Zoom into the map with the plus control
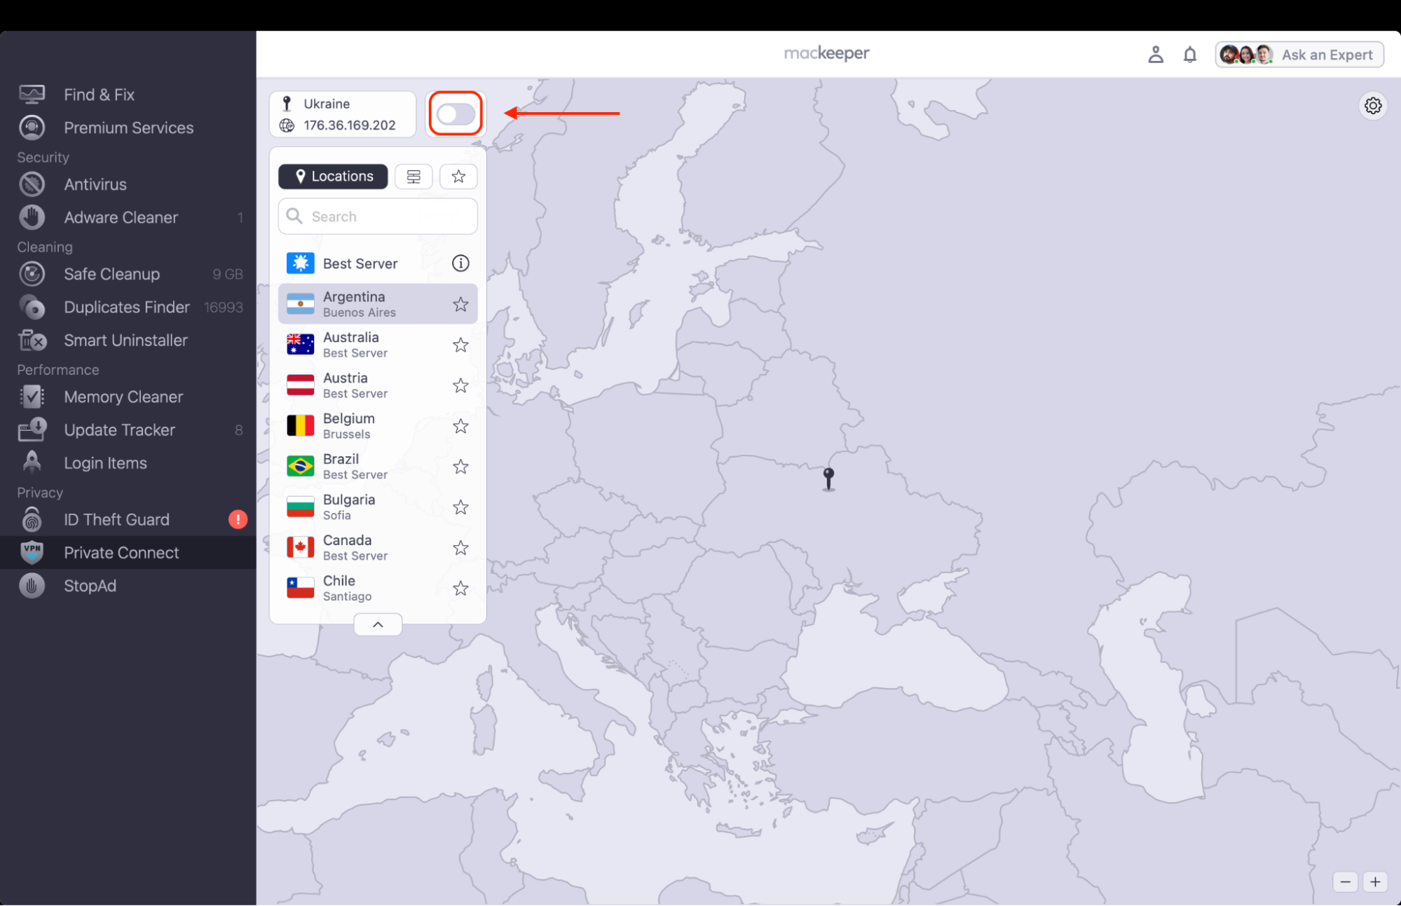The image size is (1401, 906). (x=1375, y=881)
